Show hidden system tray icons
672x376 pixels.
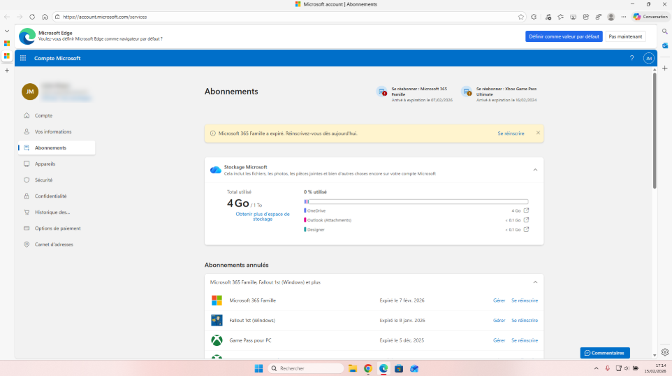[x=596, y=368]
